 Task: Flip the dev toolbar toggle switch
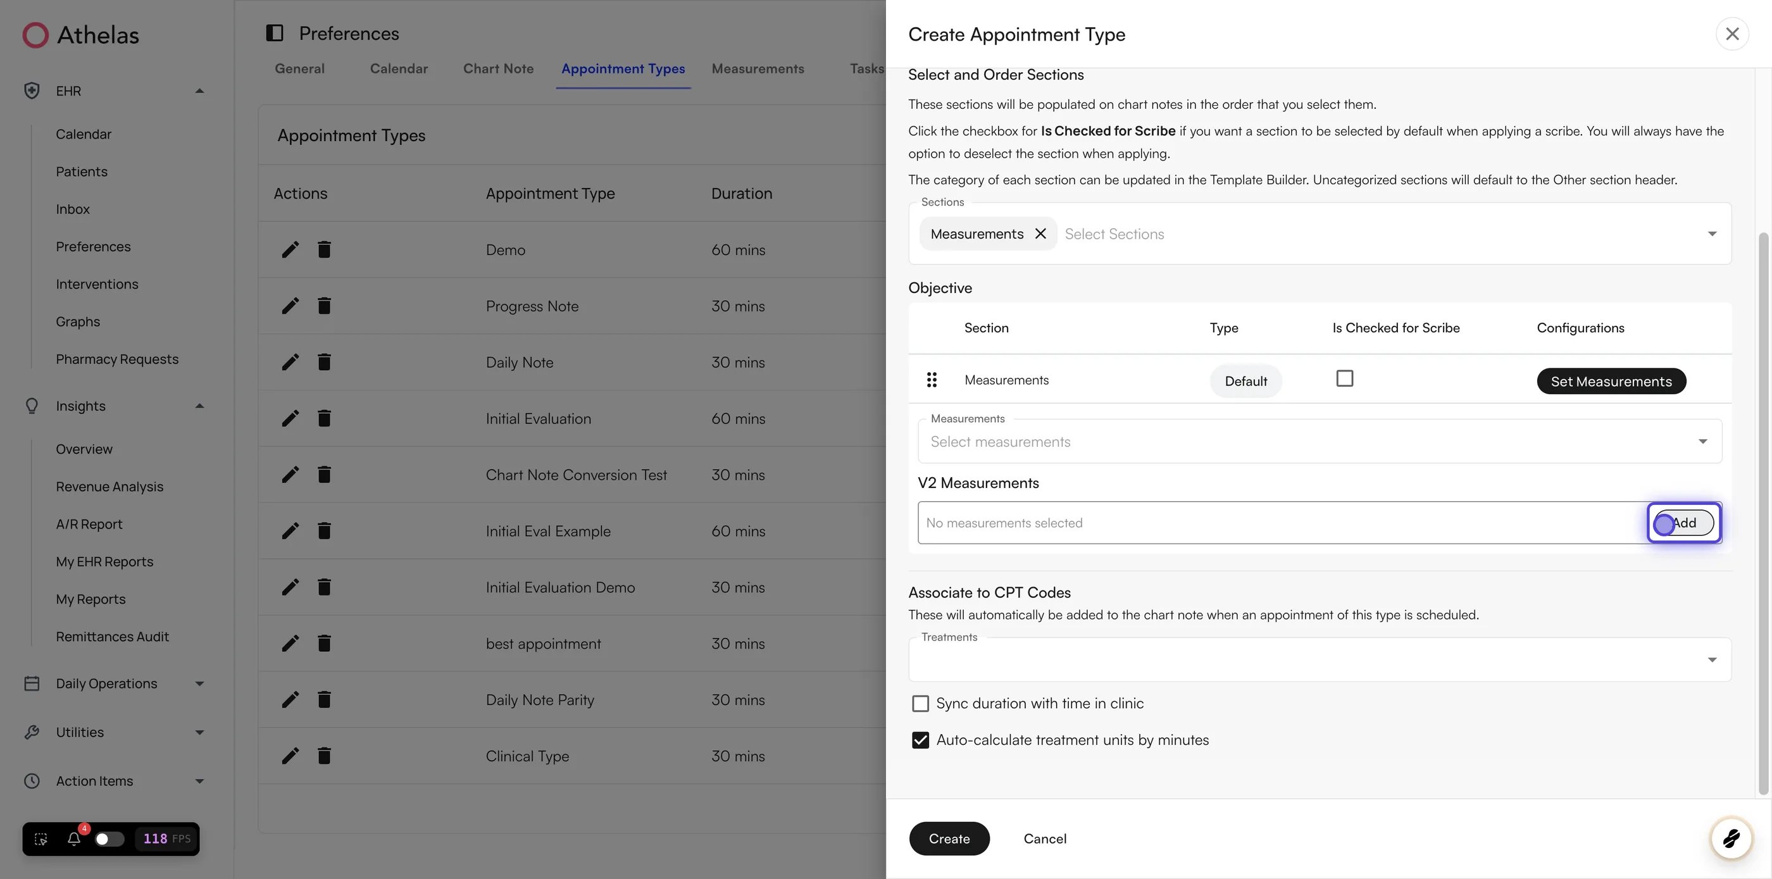[109, 839]
